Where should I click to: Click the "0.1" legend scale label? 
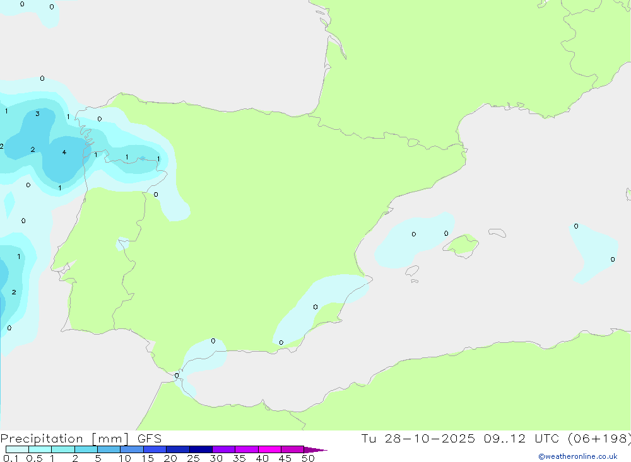click(11, 458)
